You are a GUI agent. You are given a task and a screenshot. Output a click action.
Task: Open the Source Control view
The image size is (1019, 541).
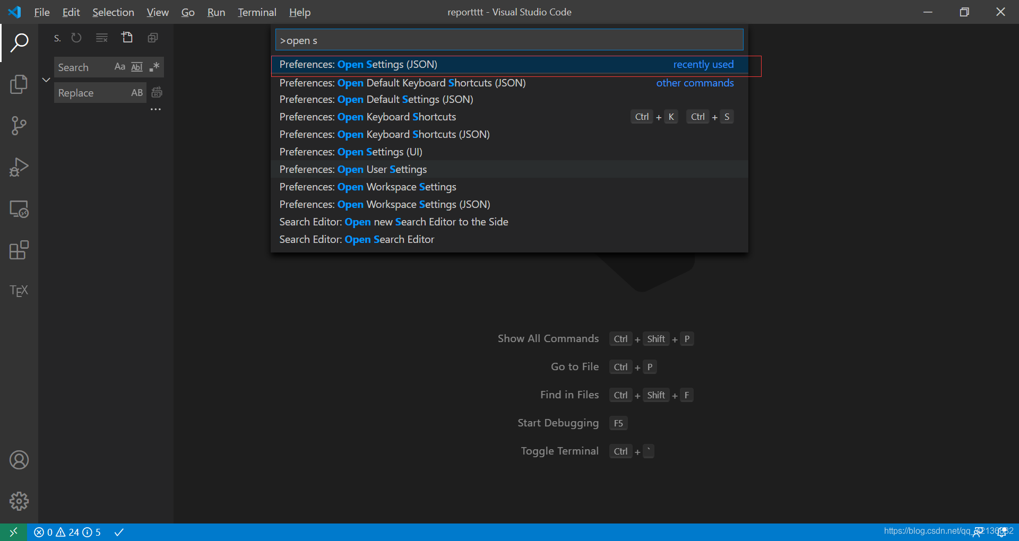pyautogui.click(x=19, y=126)
